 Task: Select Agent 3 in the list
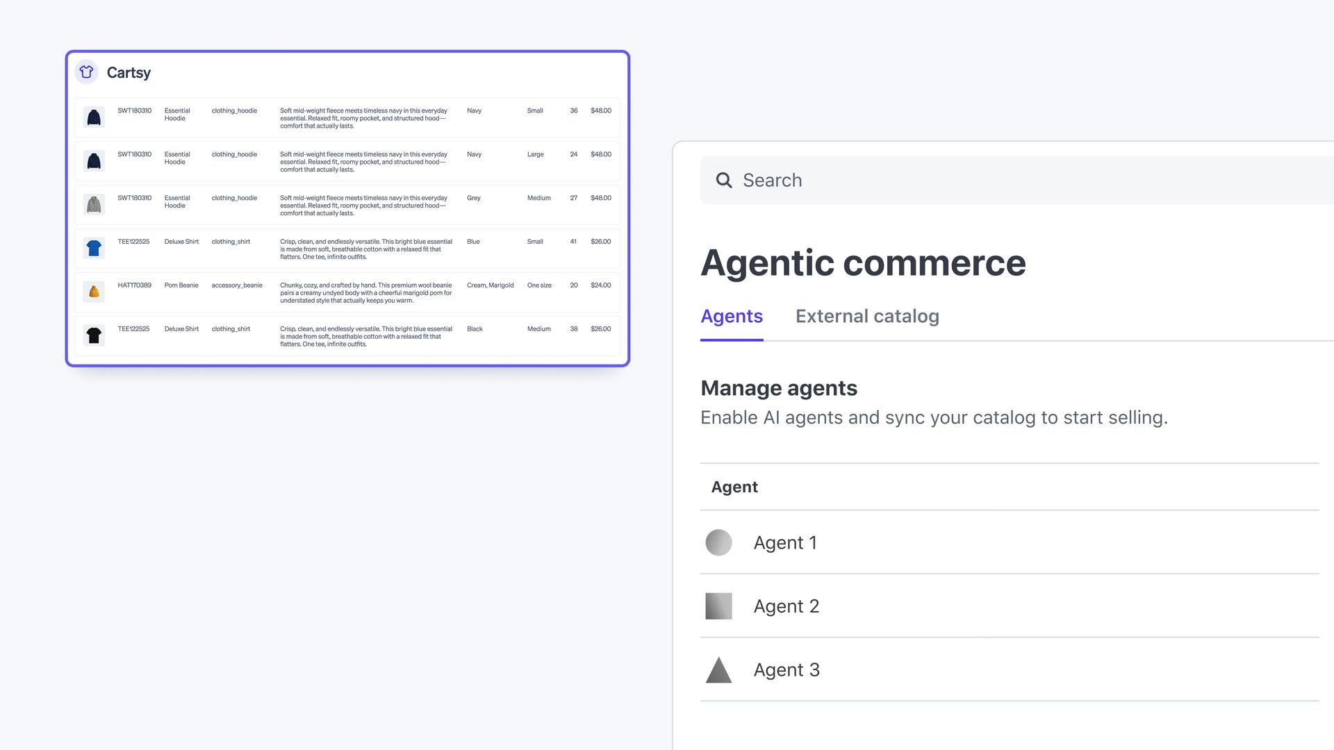pyautogui.click(x=787, y=670)
